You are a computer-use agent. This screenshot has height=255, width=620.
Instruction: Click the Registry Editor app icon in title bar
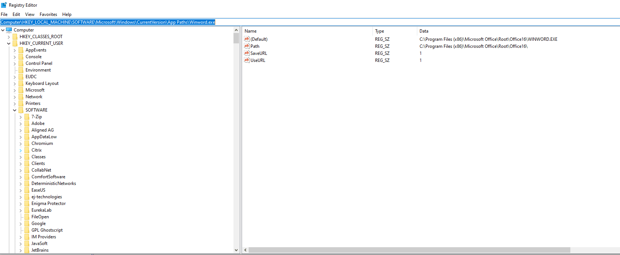(4, 5)
